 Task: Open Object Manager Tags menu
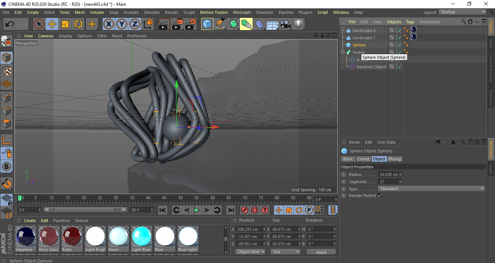tap(410, 22)
